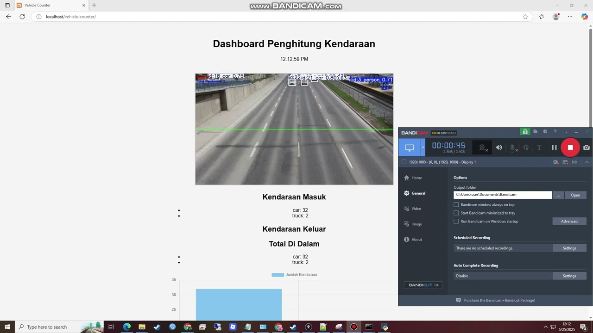Click the browse '...' button for output folder
593x333 pixels.
pyautogui.click(x=558, y=195)
